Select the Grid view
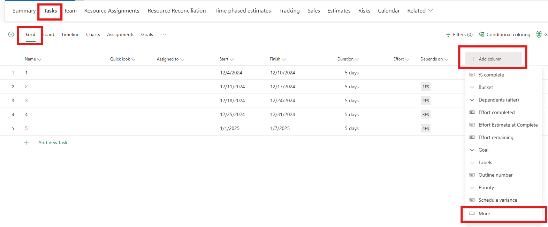Image resolution: width=548 pixels, height=227 pixels. pyautogui.click(x=31, y=34)
